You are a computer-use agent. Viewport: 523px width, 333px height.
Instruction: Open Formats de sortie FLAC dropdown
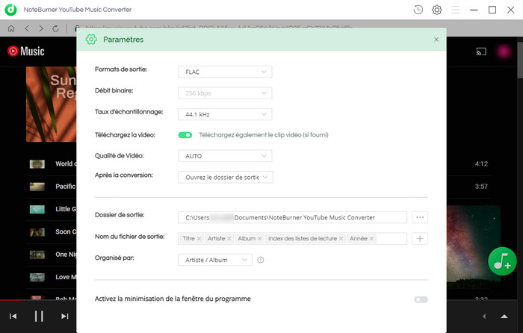pyautogui.click(x=225, y=72)
